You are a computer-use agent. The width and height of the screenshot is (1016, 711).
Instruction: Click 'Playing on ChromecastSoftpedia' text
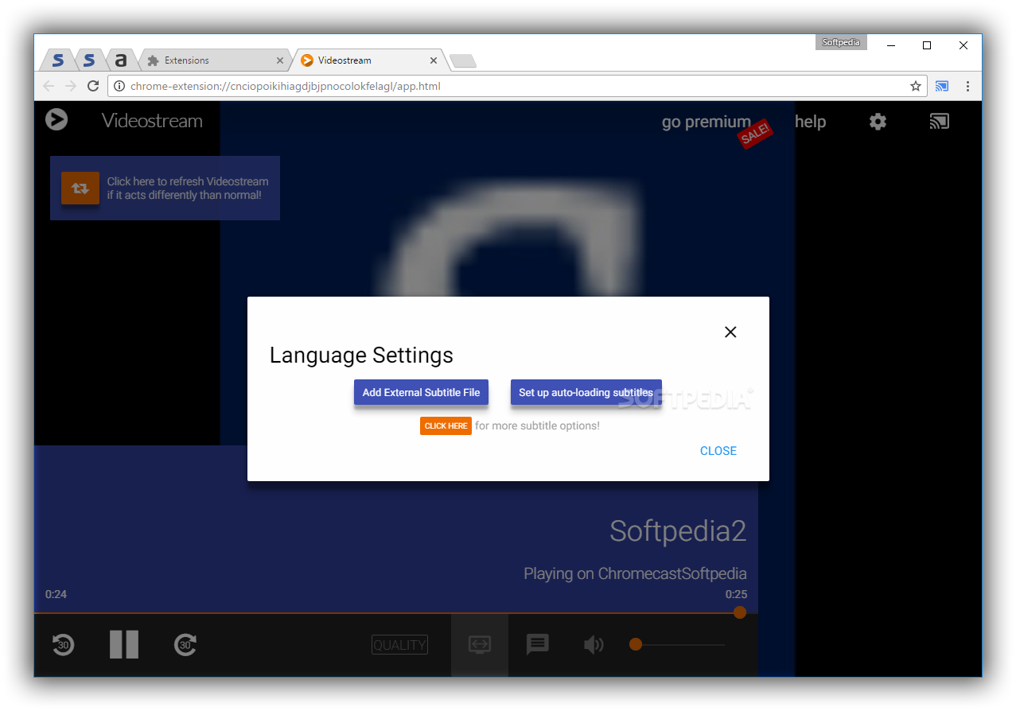point(635,573)
